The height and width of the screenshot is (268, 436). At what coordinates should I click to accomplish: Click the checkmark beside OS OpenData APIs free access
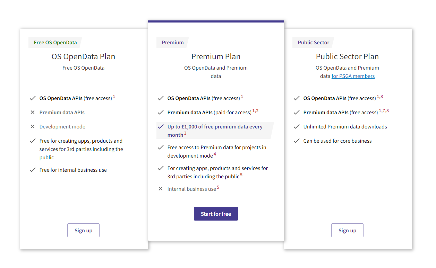point(33,98)
